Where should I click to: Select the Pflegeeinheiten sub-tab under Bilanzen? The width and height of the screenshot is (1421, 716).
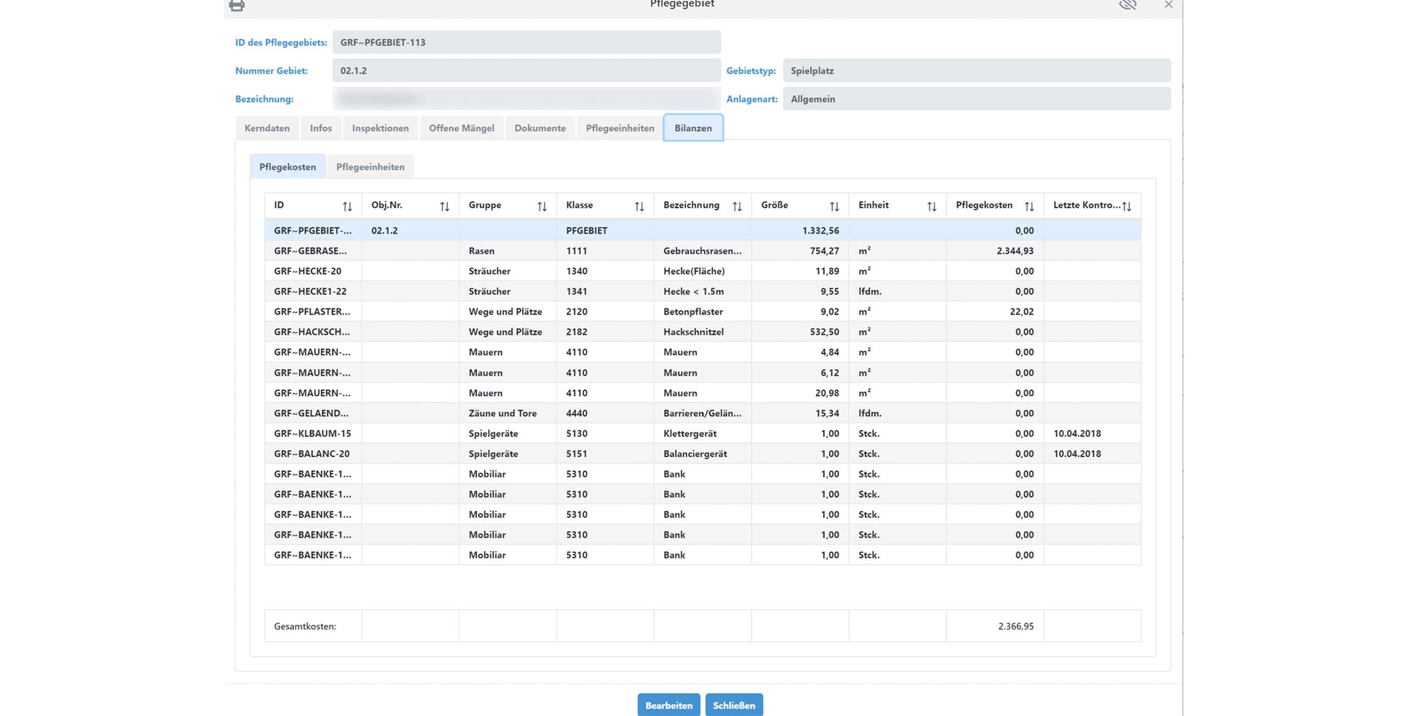(370, 167)
